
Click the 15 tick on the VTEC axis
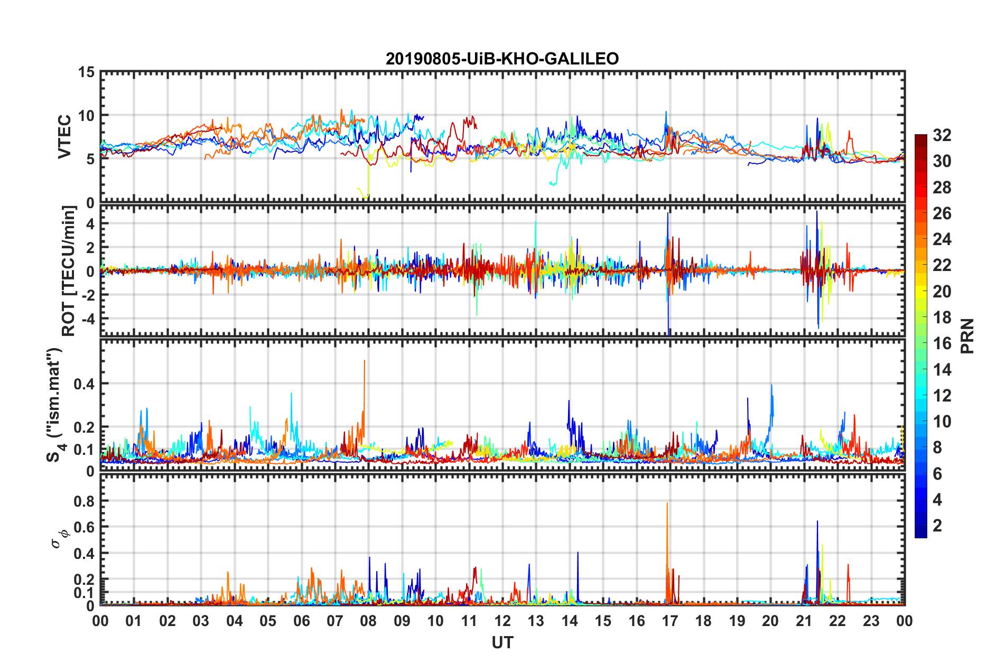pyautogui.click(x=87, y=72)
